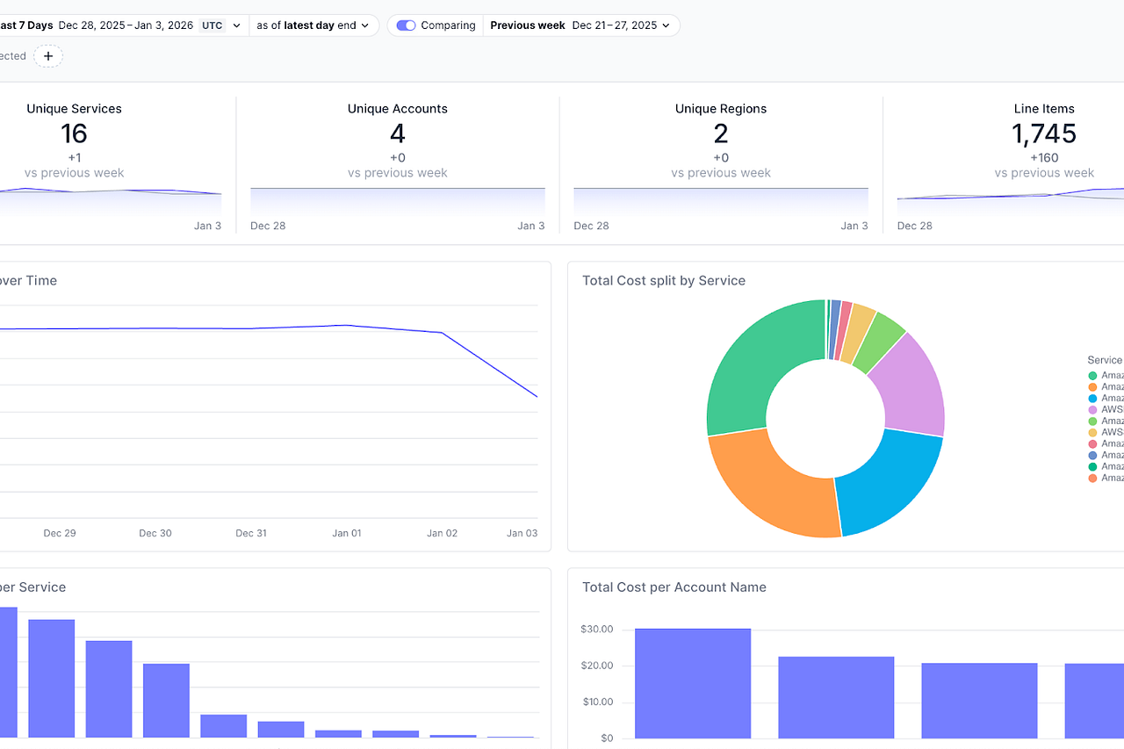Screen dimensions: 1124x749
Task: Click the +160 change under Line Items
Action: point(1044,158)
